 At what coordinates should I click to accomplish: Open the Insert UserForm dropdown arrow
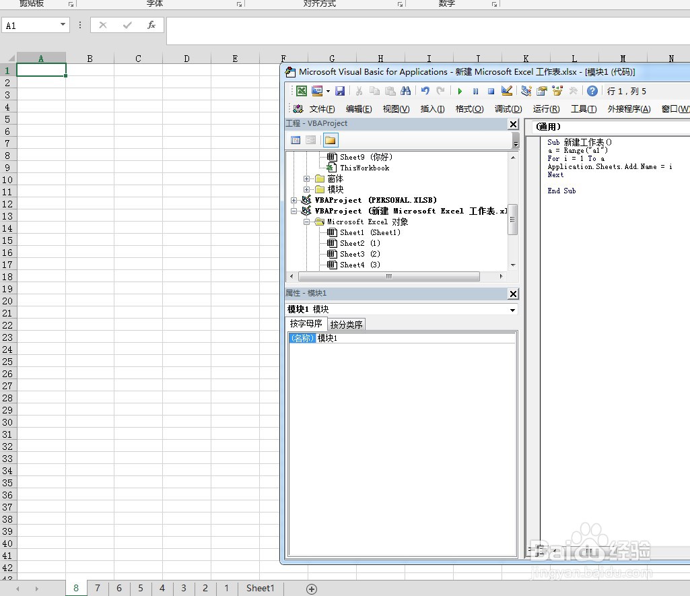click(x=328, y=91)
